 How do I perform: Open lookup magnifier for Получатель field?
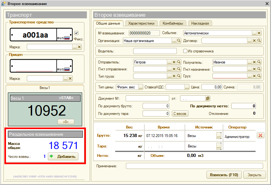click(x=259, y=62)
